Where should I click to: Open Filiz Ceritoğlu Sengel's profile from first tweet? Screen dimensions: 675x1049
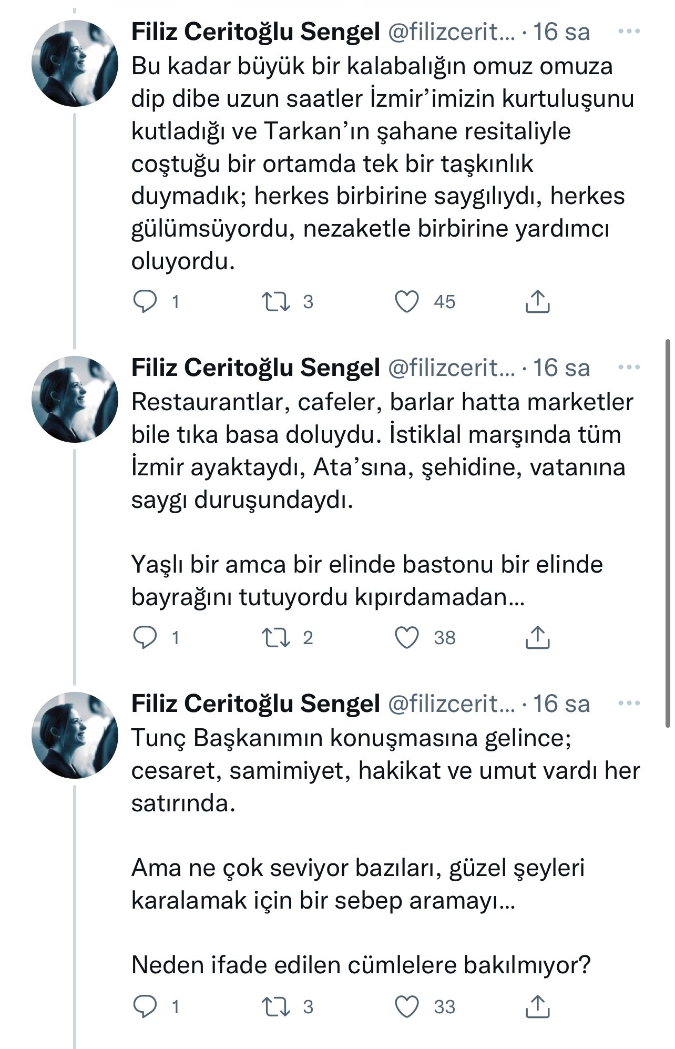pyautogui.click(x=255, y=32)
